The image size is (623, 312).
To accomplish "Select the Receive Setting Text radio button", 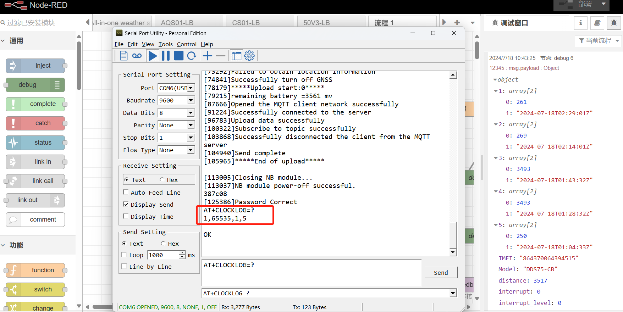I will point(126,180).
